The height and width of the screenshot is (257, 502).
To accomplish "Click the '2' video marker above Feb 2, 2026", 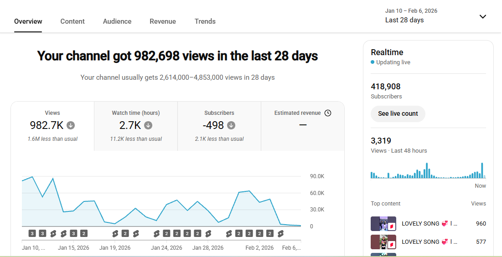I will [x=260, y=234].
